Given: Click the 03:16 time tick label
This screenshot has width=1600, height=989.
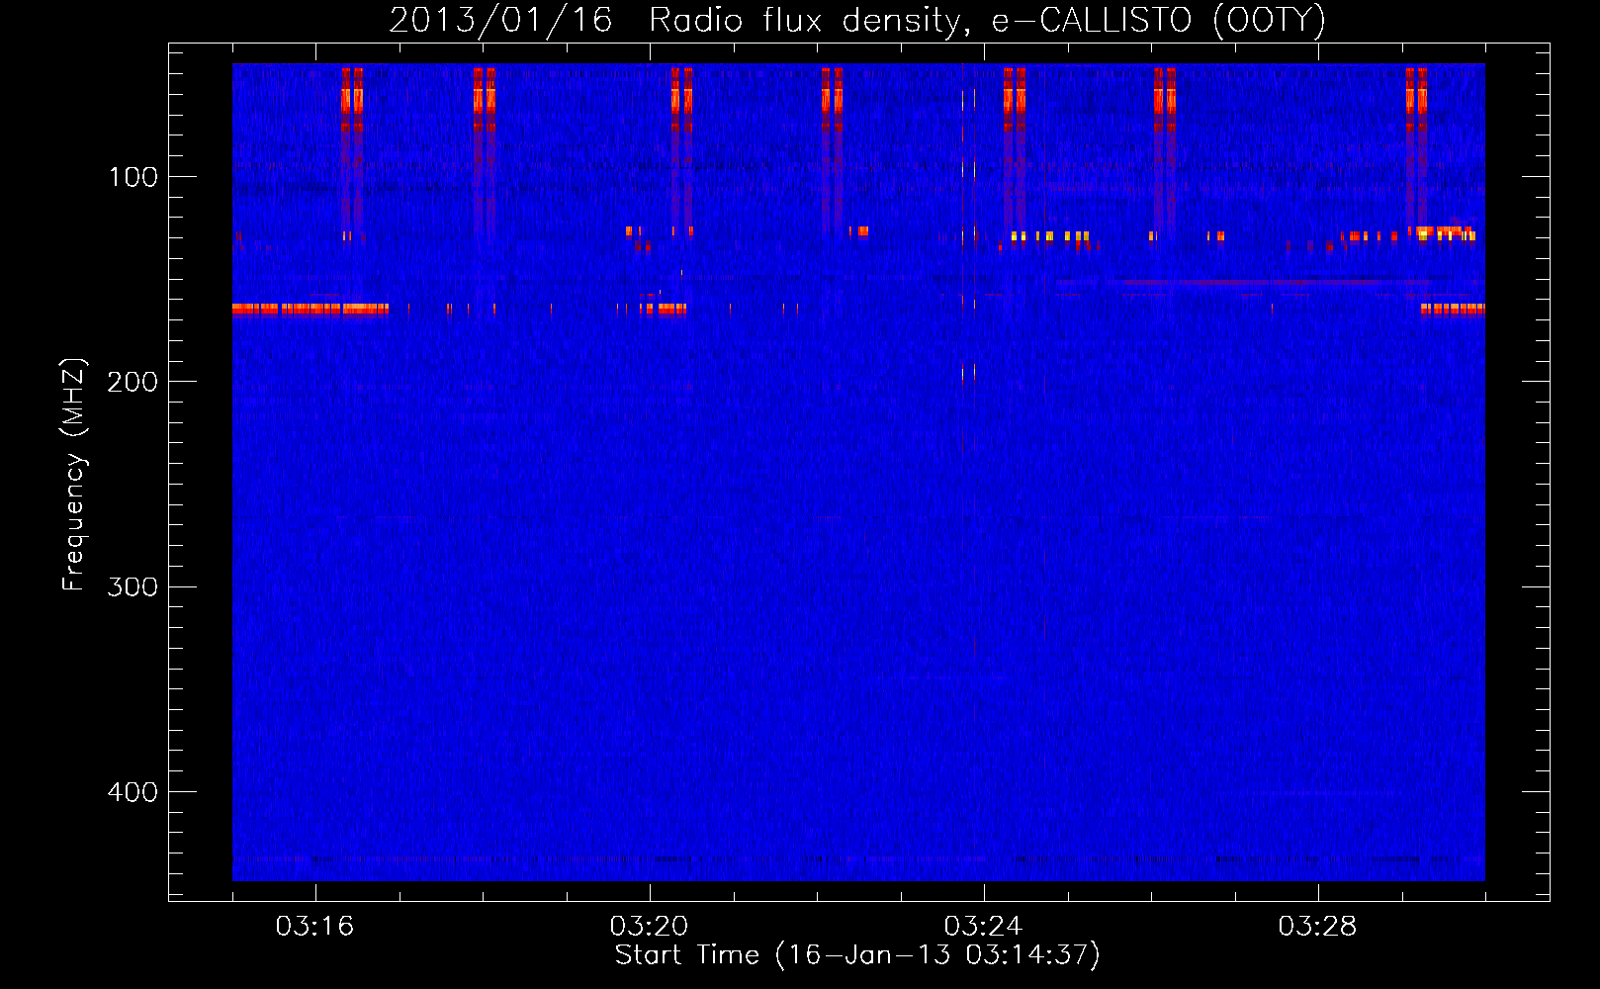Looking at the screenshot, I should (314, 927).
